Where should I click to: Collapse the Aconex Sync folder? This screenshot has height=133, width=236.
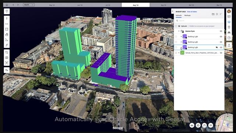coord(179,31)
